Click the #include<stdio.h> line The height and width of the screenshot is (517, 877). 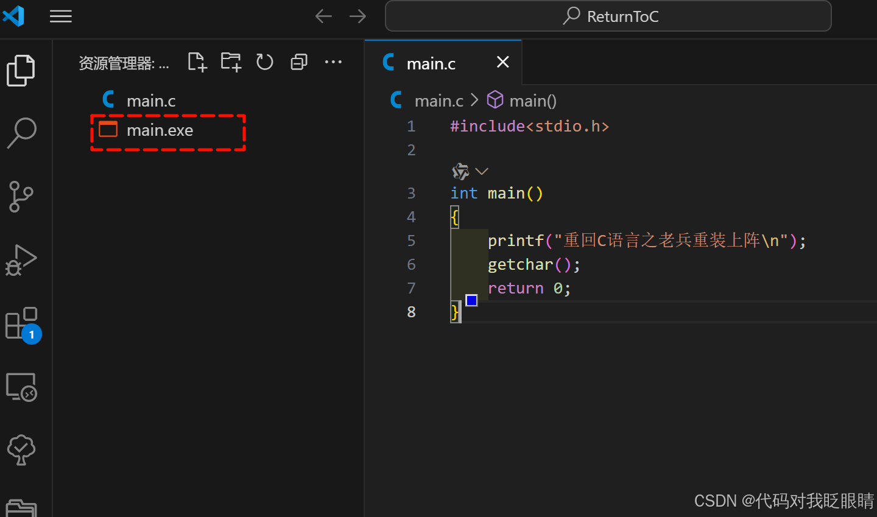529,126
